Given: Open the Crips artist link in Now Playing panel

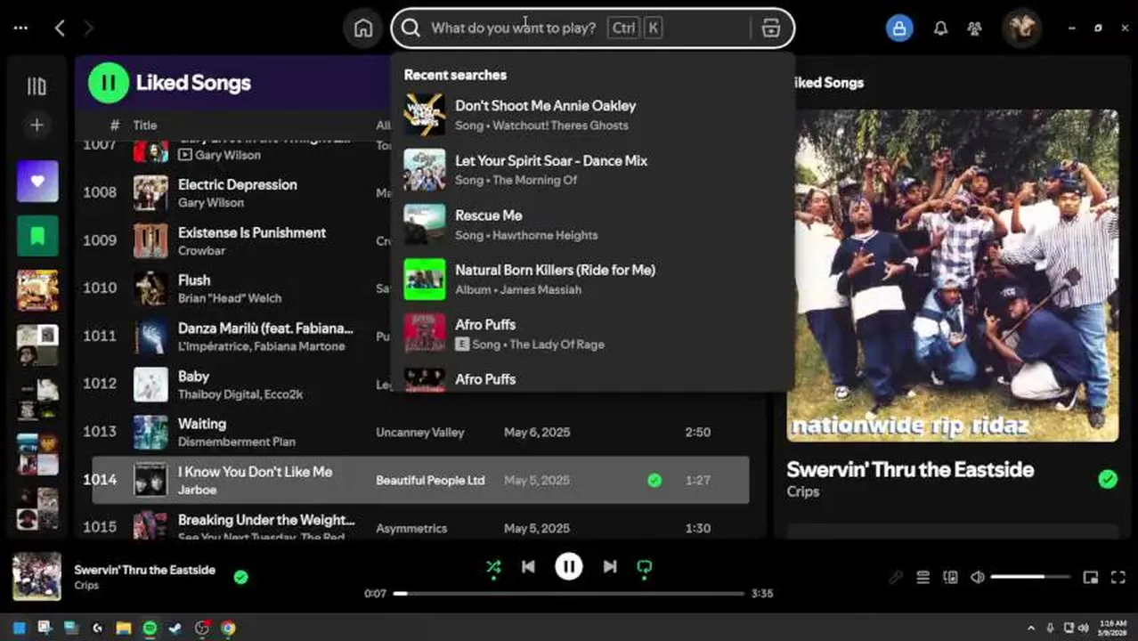Looking at the screenshot, I should 803,491.
